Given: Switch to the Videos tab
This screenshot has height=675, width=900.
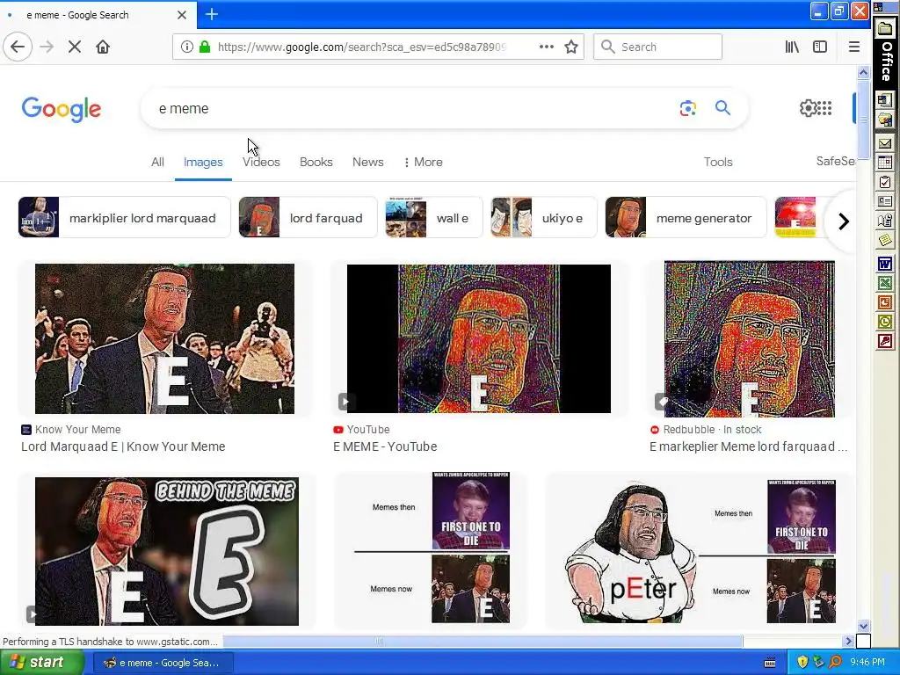Looking at the screenshot, I should (x=261, y=163).
